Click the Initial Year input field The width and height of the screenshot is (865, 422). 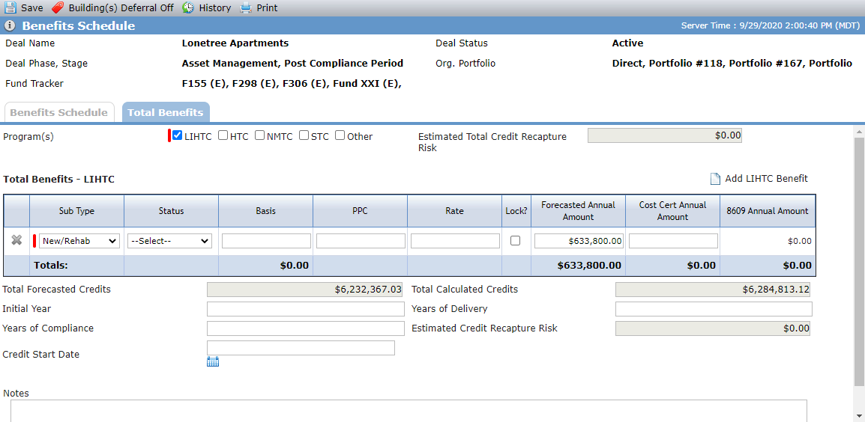point(306,309)
